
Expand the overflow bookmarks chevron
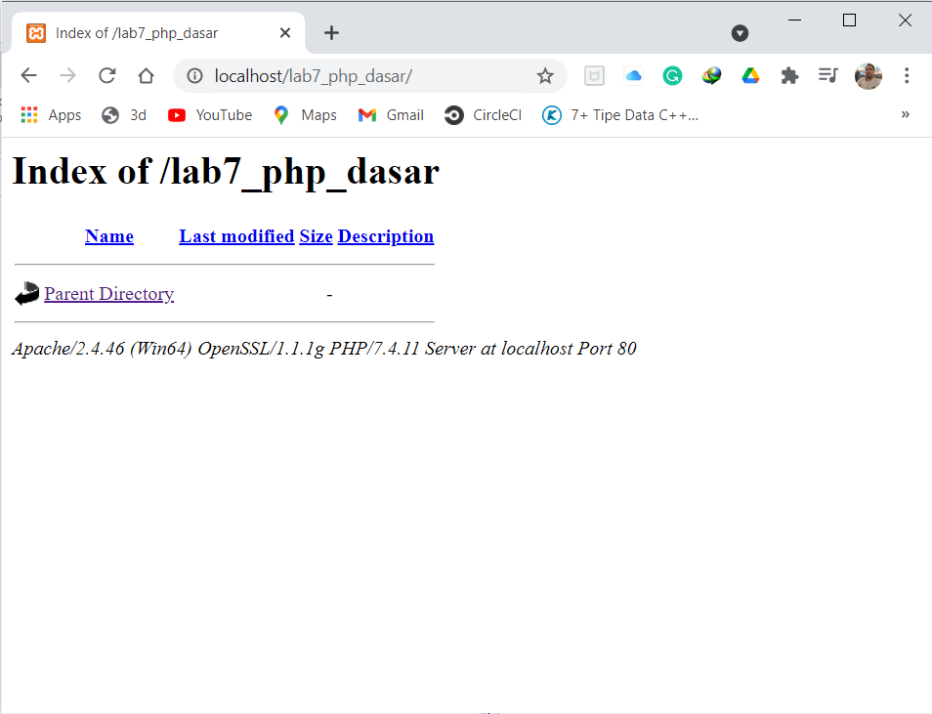[905, 114]
